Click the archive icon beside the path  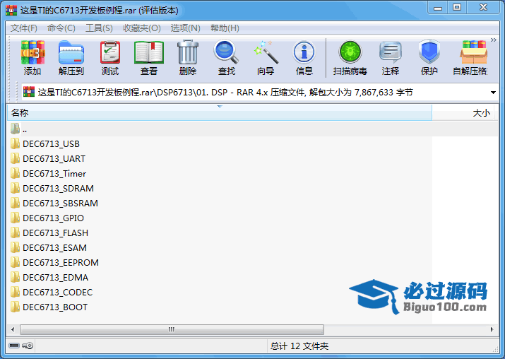click(x=29, y=92)
